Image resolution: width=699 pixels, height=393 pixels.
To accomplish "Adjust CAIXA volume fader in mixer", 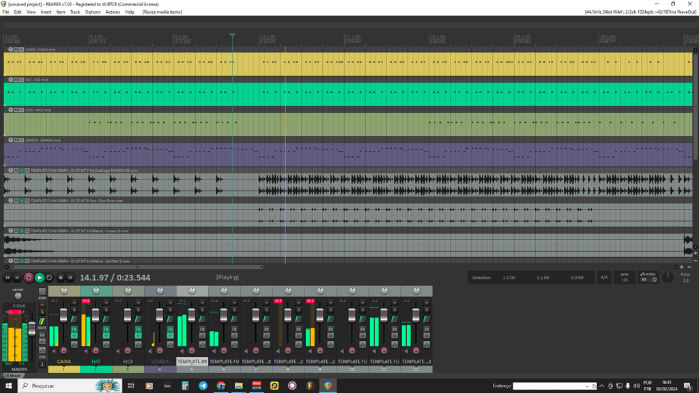I will pyautogui.click(x=63, y=315).
